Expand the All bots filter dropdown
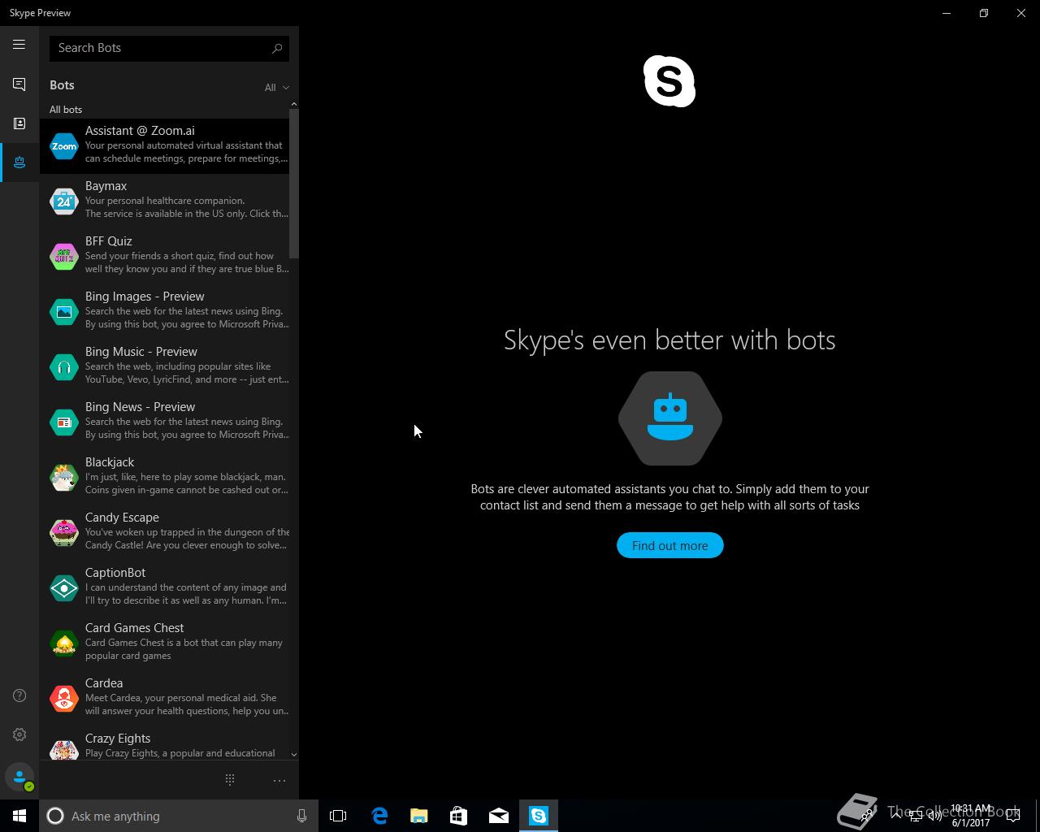The width and height of the screenshot is (1040, 832). point(276,87)
